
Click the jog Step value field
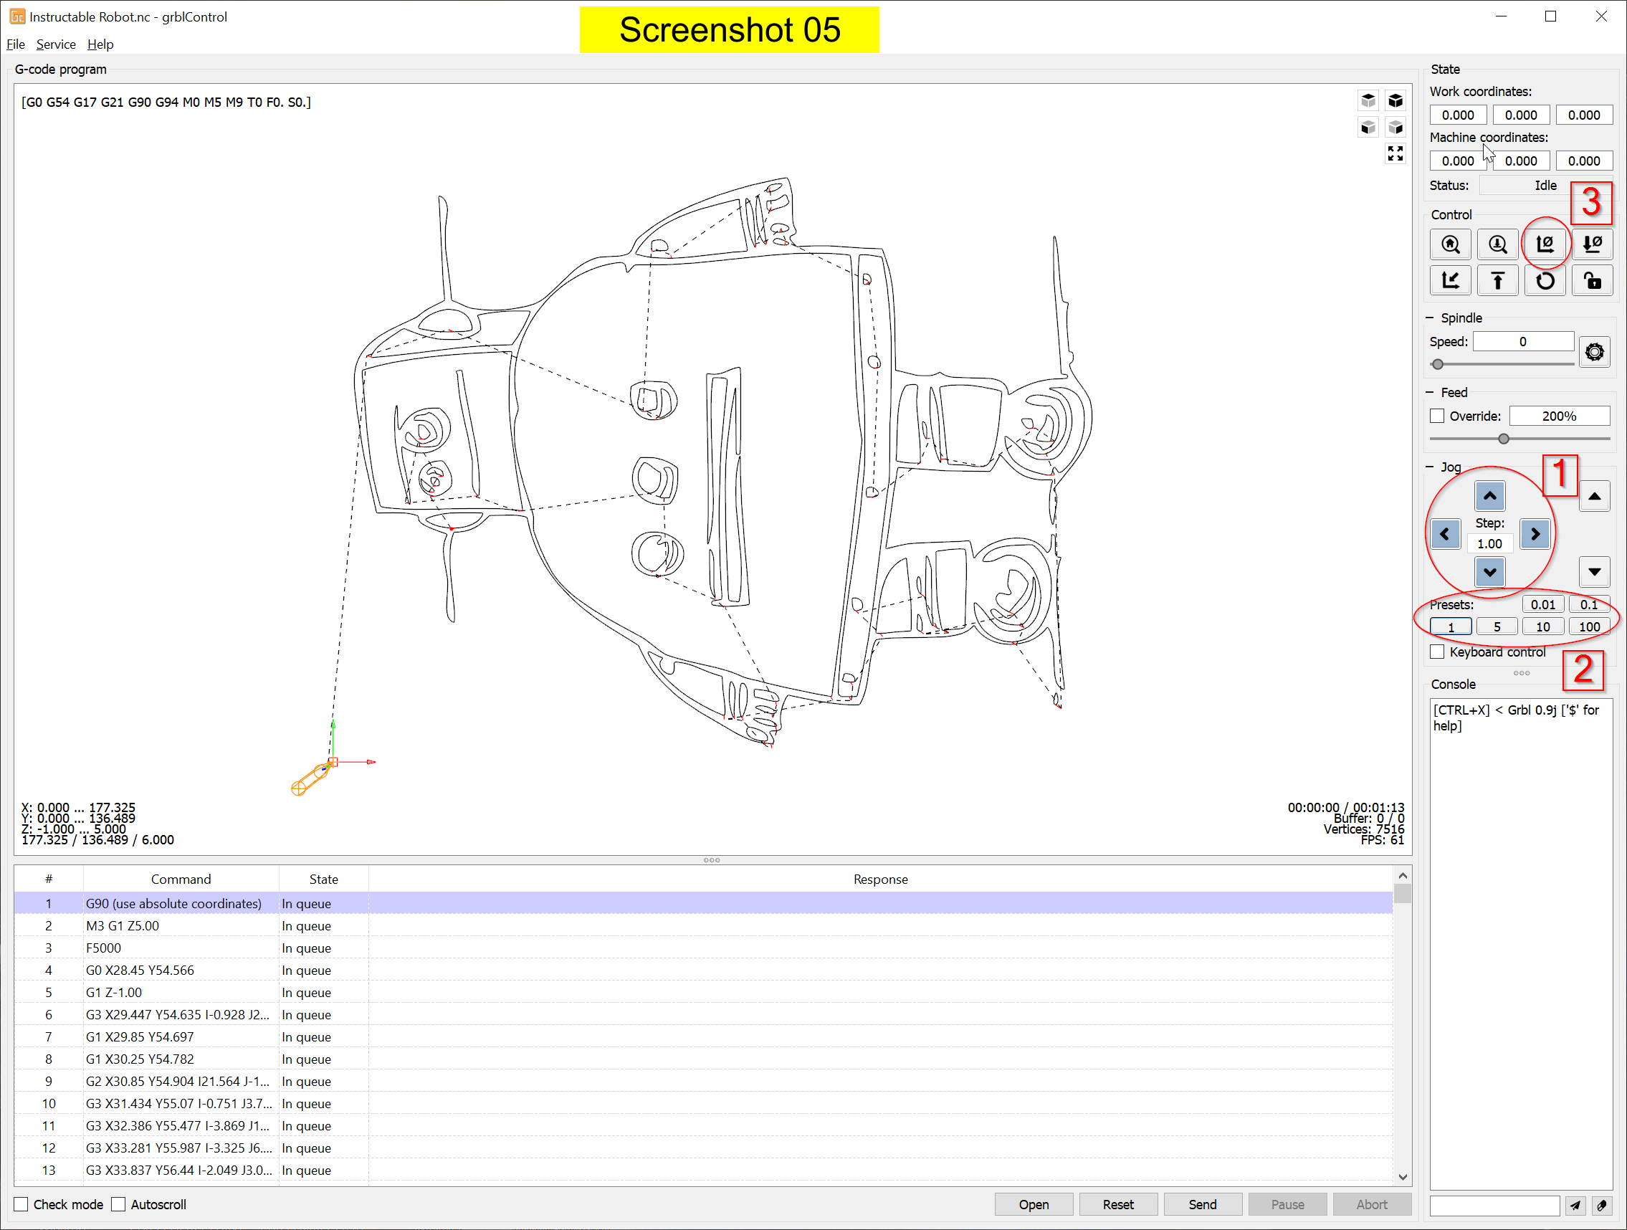1489,543
